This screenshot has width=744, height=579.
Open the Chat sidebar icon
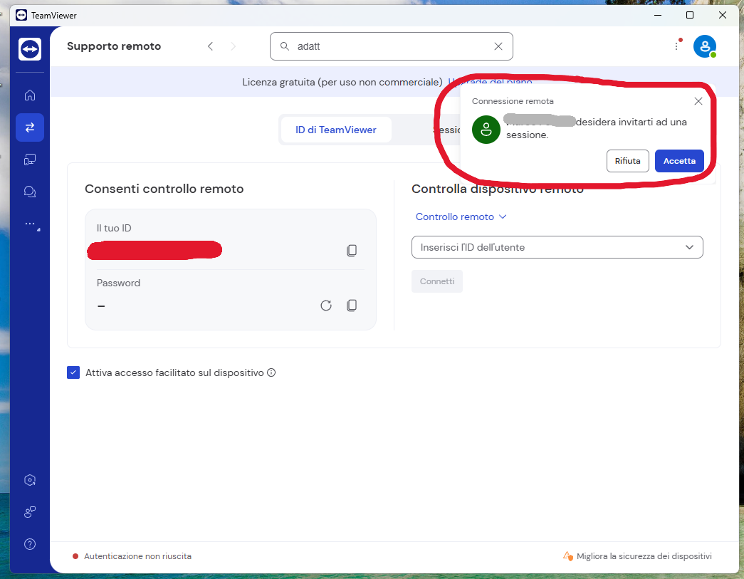tap(30, 192)
